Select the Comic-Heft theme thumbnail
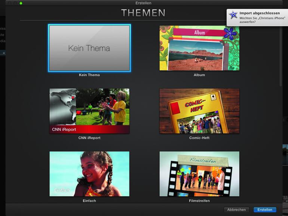 (199, 111)
